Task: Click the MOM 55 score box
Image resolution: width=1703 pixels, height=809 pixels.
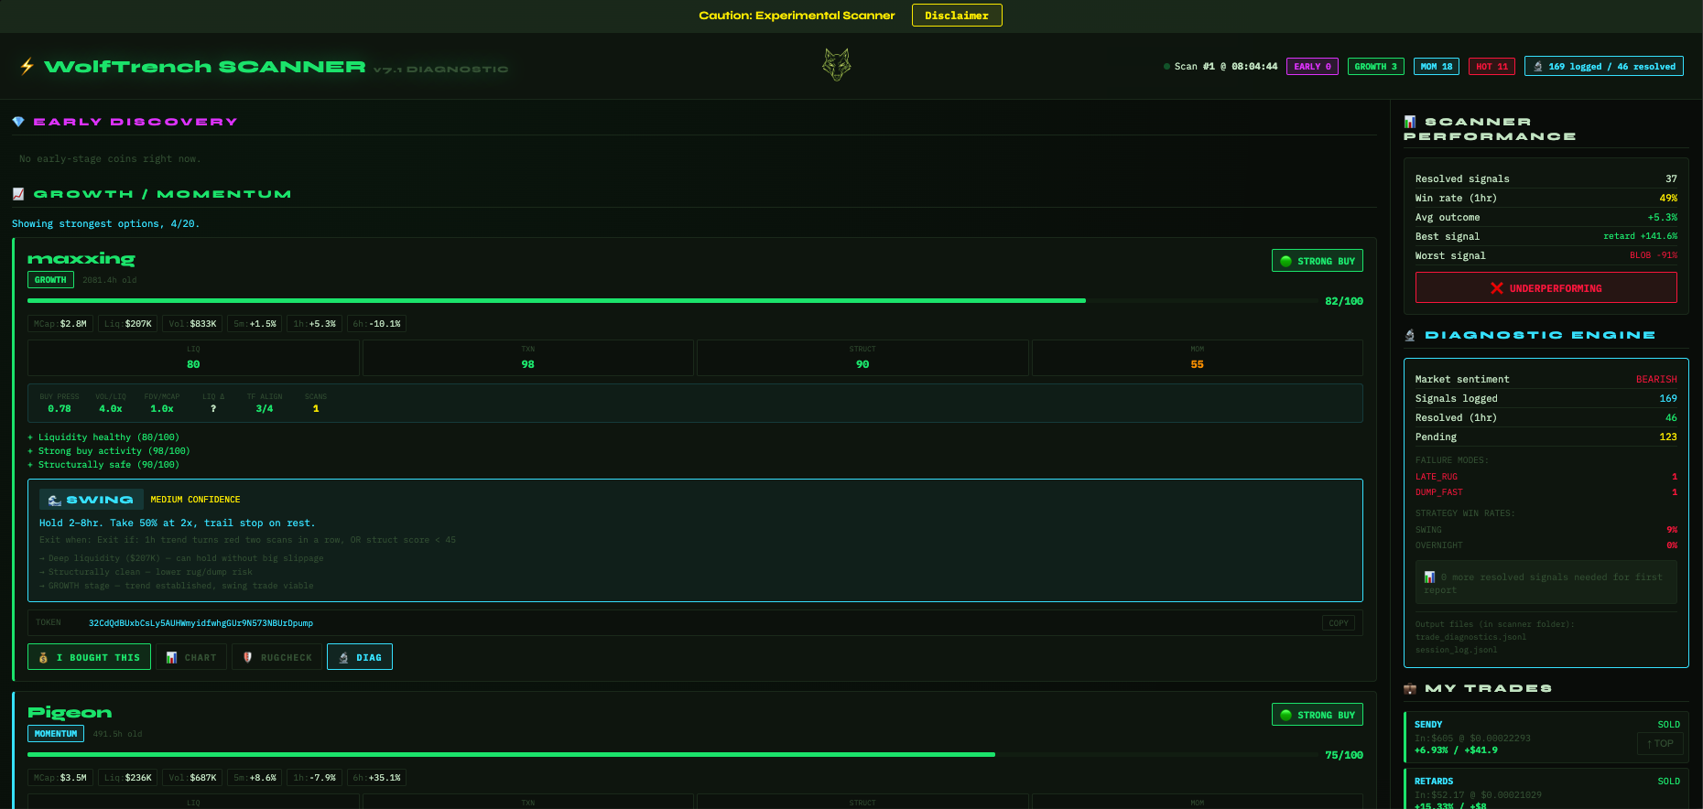Action: (1198, 358)
